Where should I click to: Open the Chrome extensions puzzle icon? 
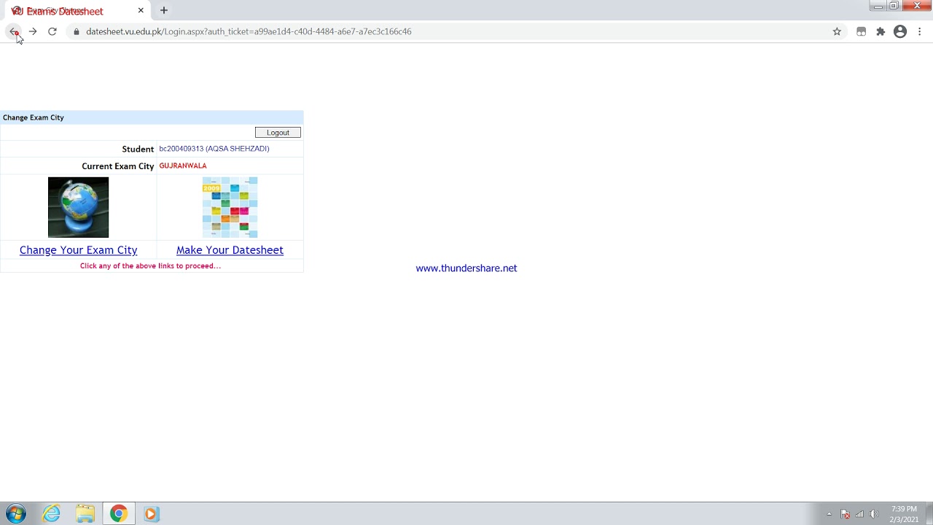click(x=881, y=31)
